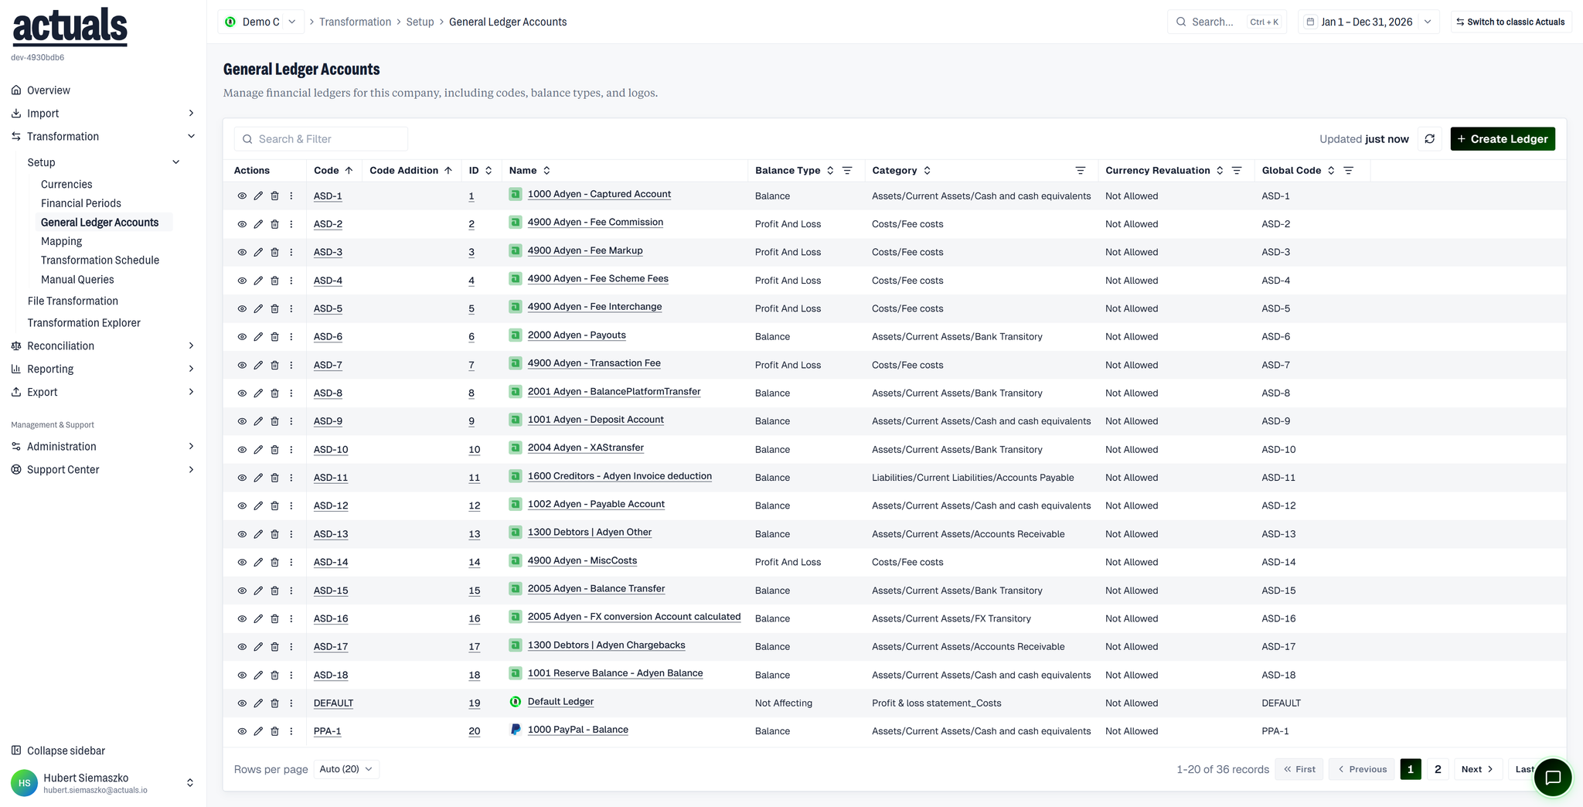View ASD-11 ledger via eye icon
Screen dimensions: 1583x807
[x=242, y=478]
